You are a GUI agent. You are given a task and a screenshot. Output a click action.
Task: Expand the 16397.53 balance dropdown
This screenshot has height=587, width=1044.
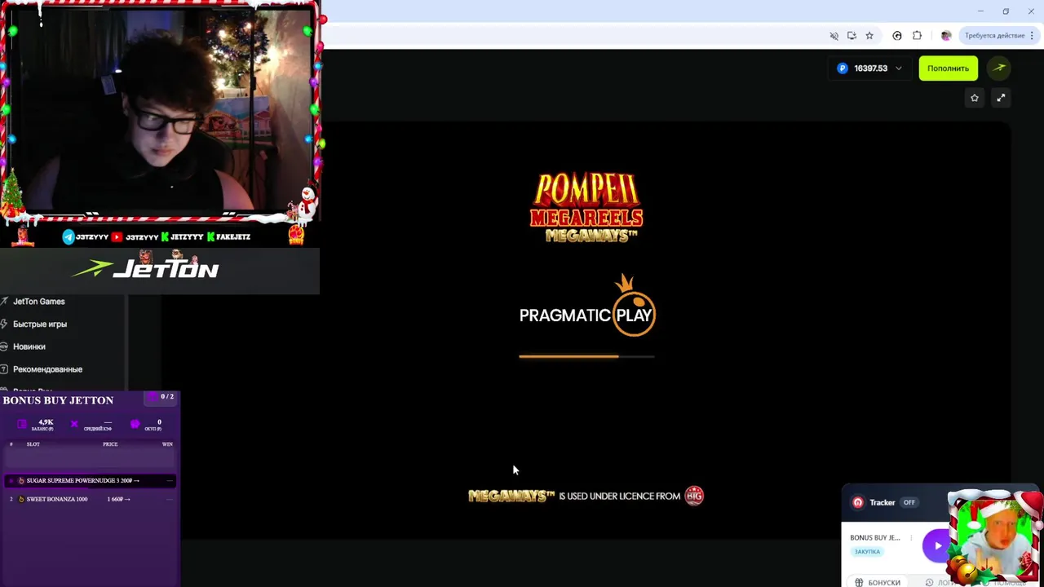(869, 68)
